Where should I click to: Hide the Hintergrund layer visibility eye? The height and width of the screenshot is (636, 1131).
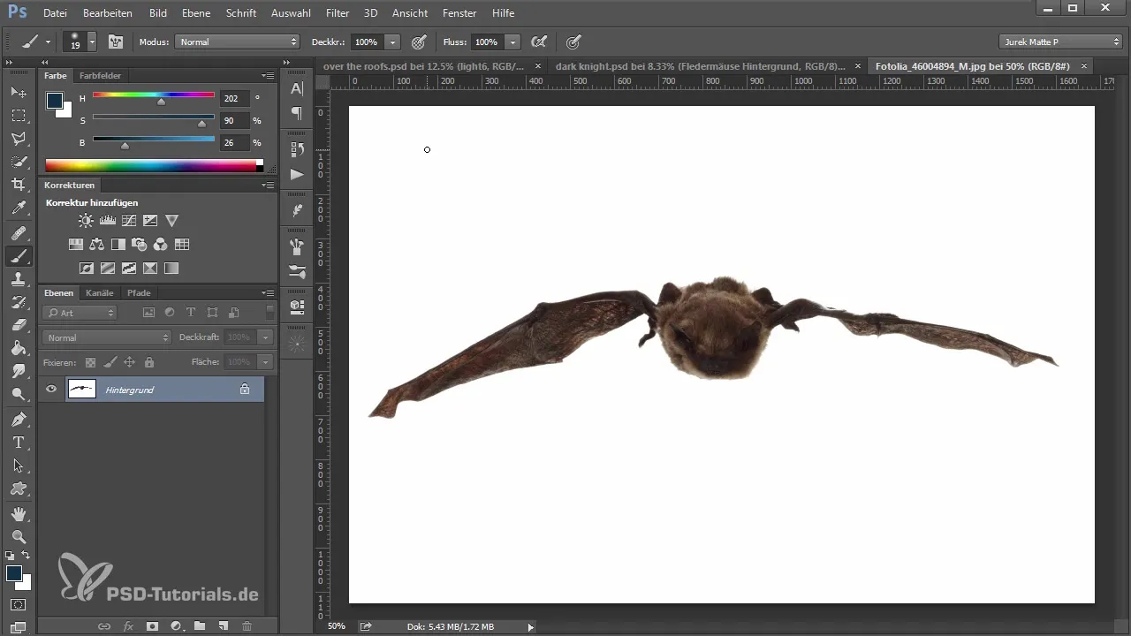[51, 390]
